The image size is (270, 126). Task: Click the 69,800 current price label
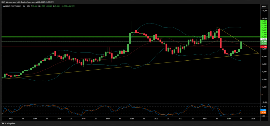click(264, 42)
